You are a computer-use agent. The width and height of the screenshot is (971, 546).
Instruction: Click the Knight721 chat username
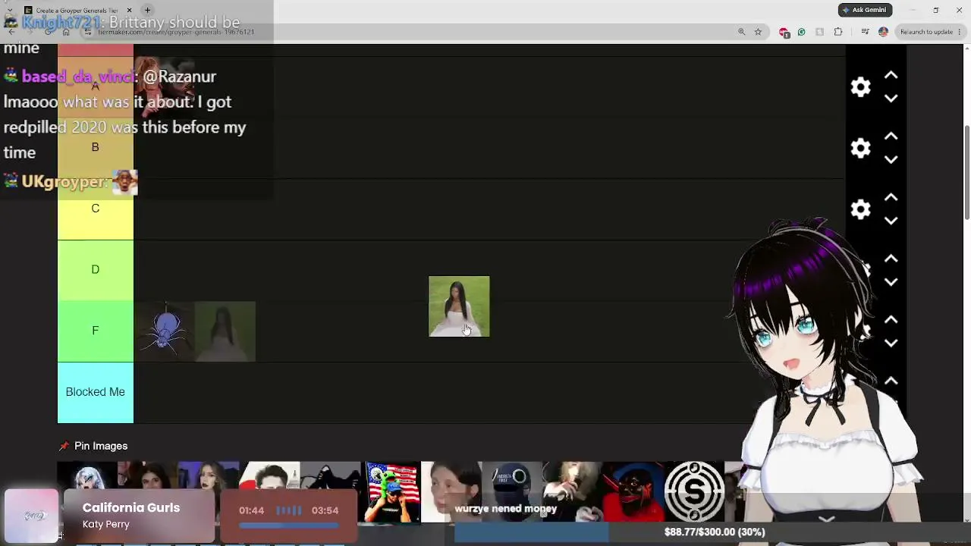(x=62, y=23)
